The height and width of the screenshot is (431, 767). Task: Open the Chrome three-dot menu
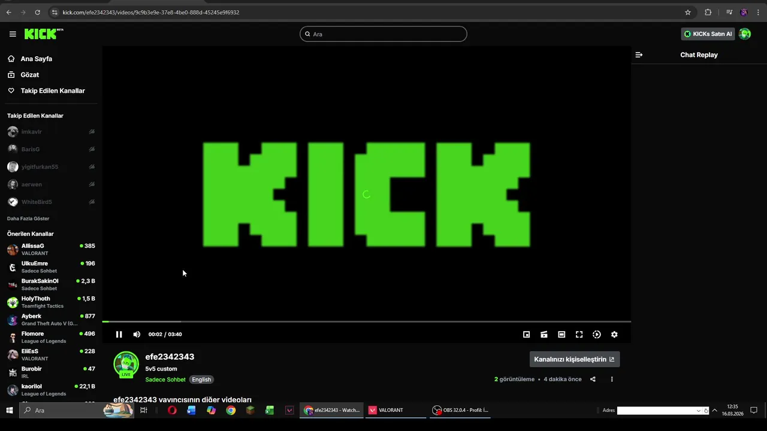coord(759,12)
